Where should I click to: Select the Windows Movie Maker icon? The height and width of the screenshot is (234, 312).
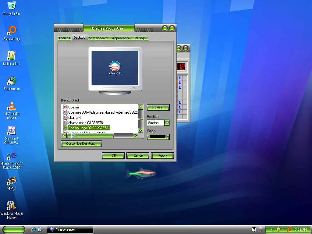(x=12, y=210)
